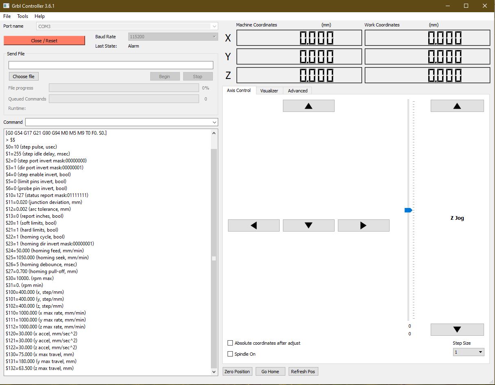Screen dimensions: 495x385
Task: Raise Z-axis with the Z Jog up arrow
Action: [457, 106]
